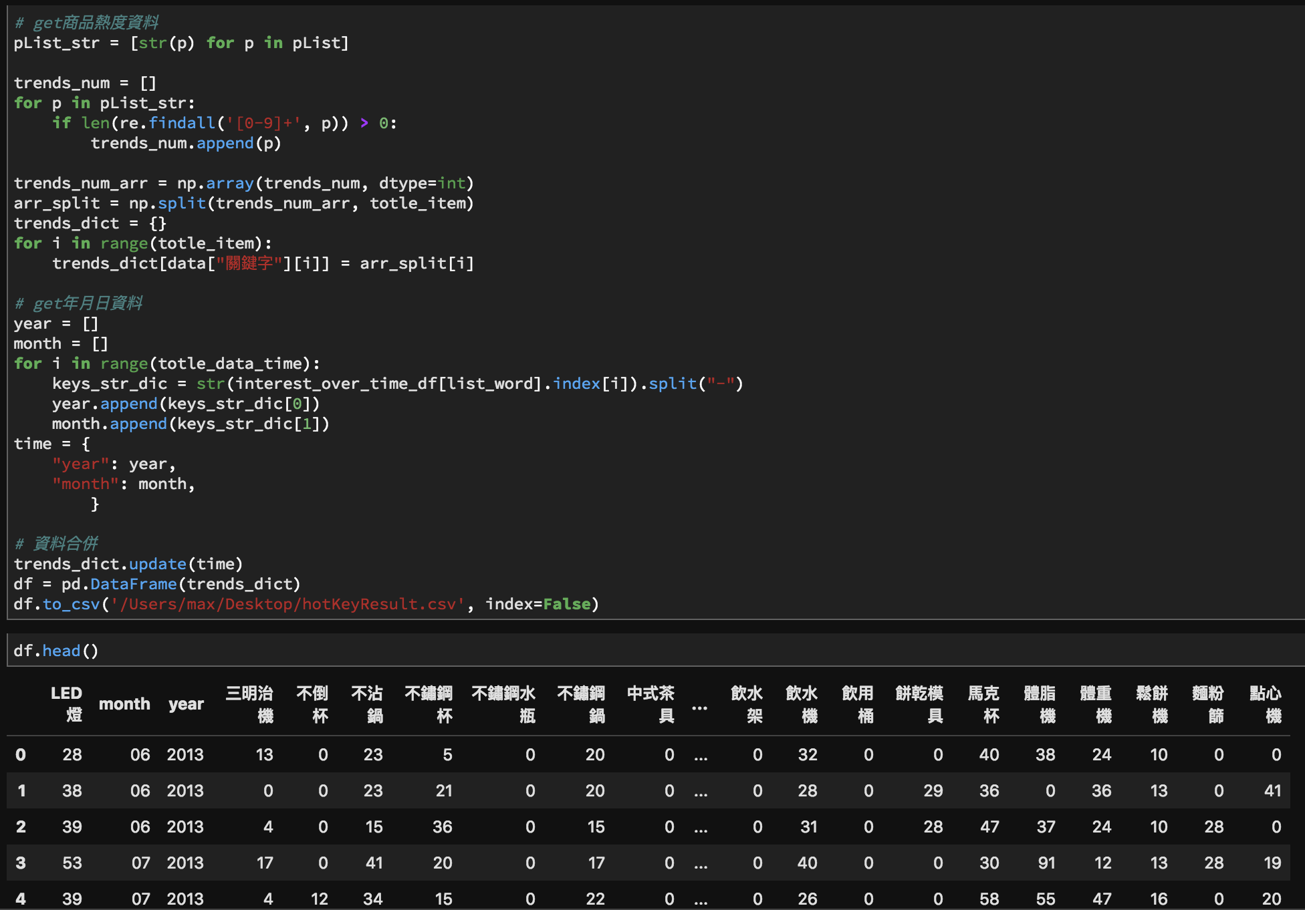Image resolution: width=1305 pixels, height=910 pixels.
Task: Click the row index '2' in the table
Action: pos(21,827)
